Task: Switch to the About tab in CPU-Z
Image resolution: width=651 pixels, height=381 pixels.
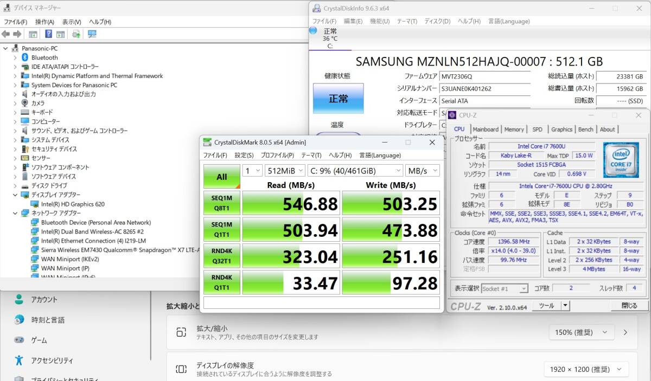Action: point(607,129)
